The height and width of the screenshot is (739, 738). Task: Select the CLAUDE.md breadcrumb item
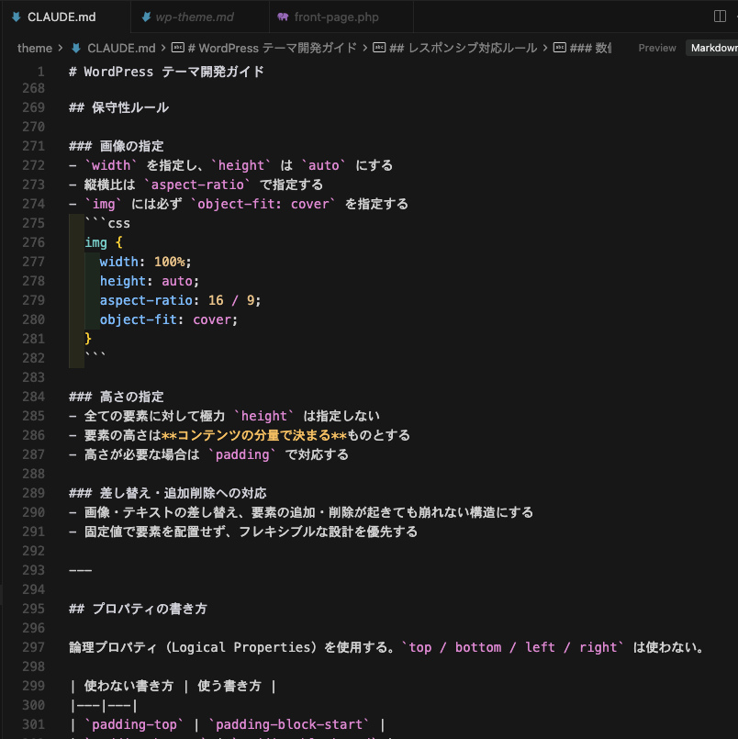pos(121,48)
